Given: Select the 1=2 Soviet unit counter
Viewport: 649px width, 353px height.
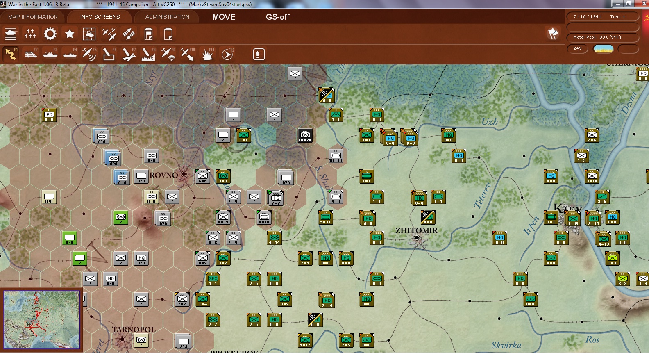Looking at the screenshot, I should (x=223, y=258).
